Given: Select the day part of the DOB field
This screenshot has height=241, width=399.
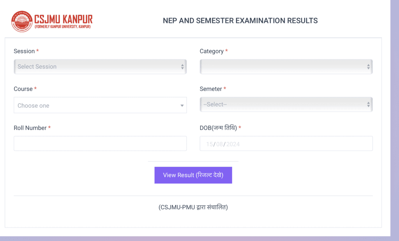Looking at the screenshot, I should tap(210, 144).
